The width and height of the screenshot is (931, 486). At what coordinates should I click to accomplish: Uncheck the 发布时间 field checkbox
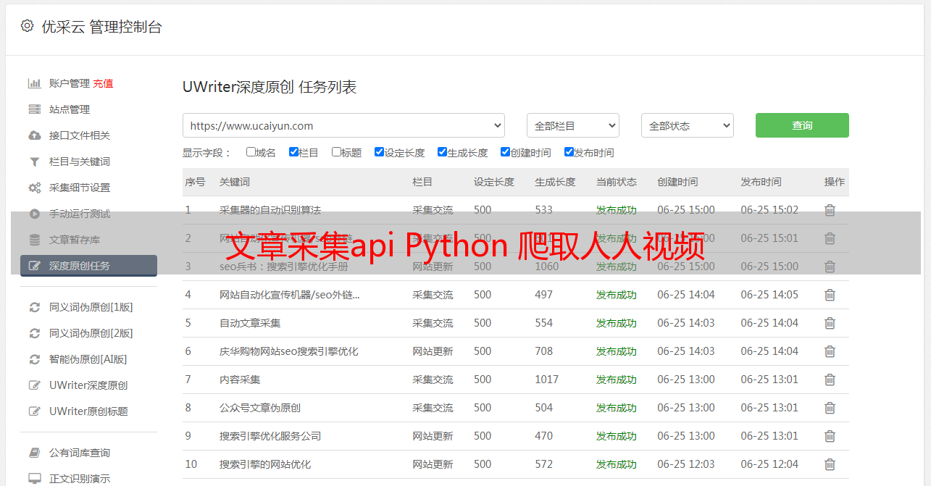(x=569, y=152)
